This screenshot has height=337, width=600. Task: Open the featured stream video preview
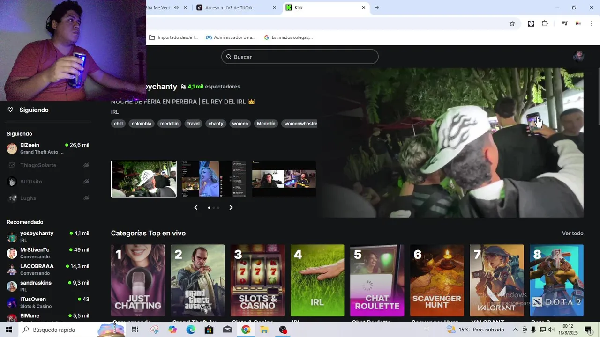click(x=452, y=143)
